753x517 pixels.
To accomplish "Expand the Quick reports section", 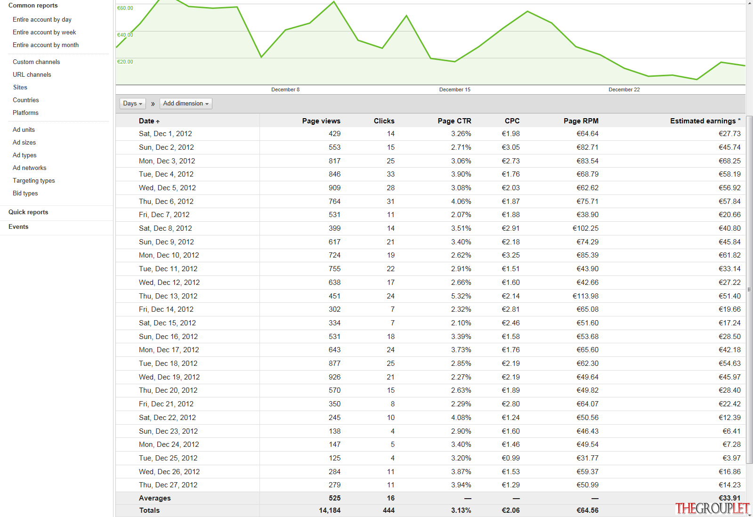I will point(28,212).
